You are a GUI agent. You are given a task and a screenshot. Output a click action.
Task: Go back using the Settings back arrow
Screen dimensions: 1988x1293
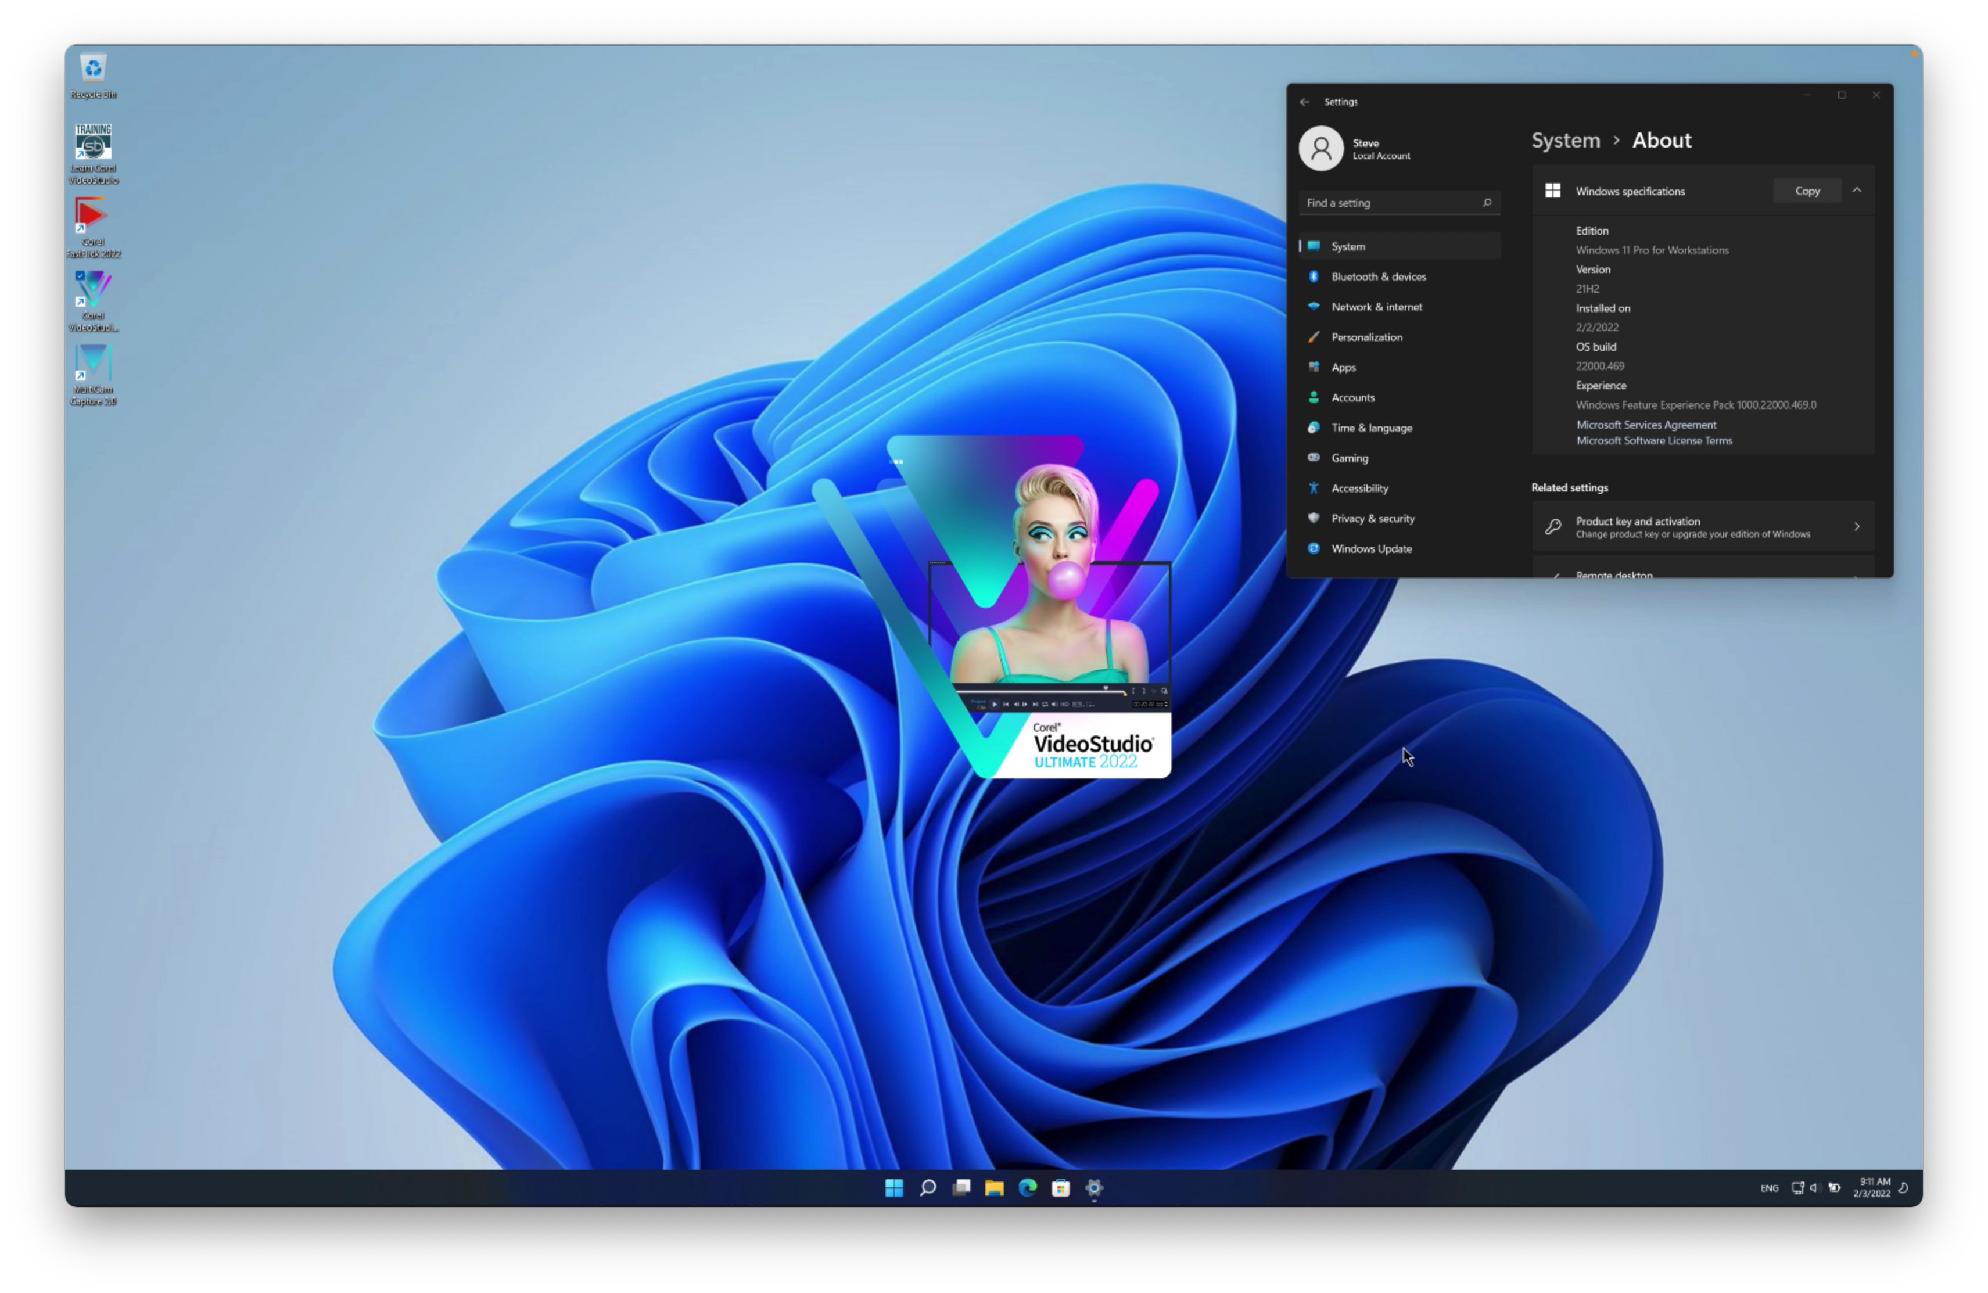click(x=1305, y=102)
